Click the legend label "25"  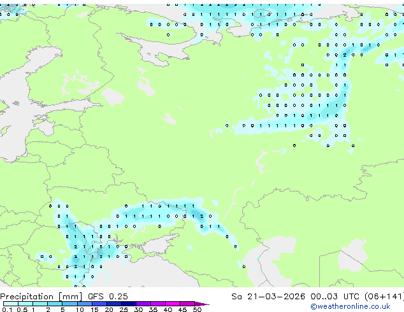(x=124, y=309)
